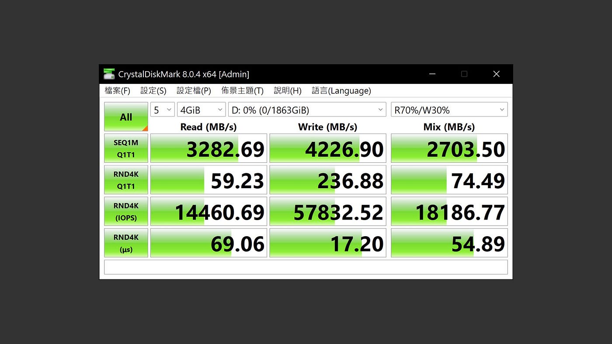Run the SEQ1M Q1T1 test
The height and width of the screenshot is (344, 612).
coord(126,148)
